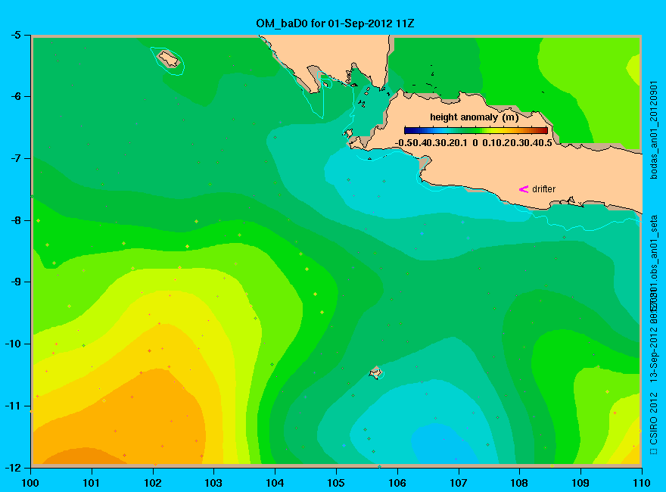This screenshot has width=666, height=492.
Task: Click the 'height anomaly (m)' label
Action: tap(474, 117)
